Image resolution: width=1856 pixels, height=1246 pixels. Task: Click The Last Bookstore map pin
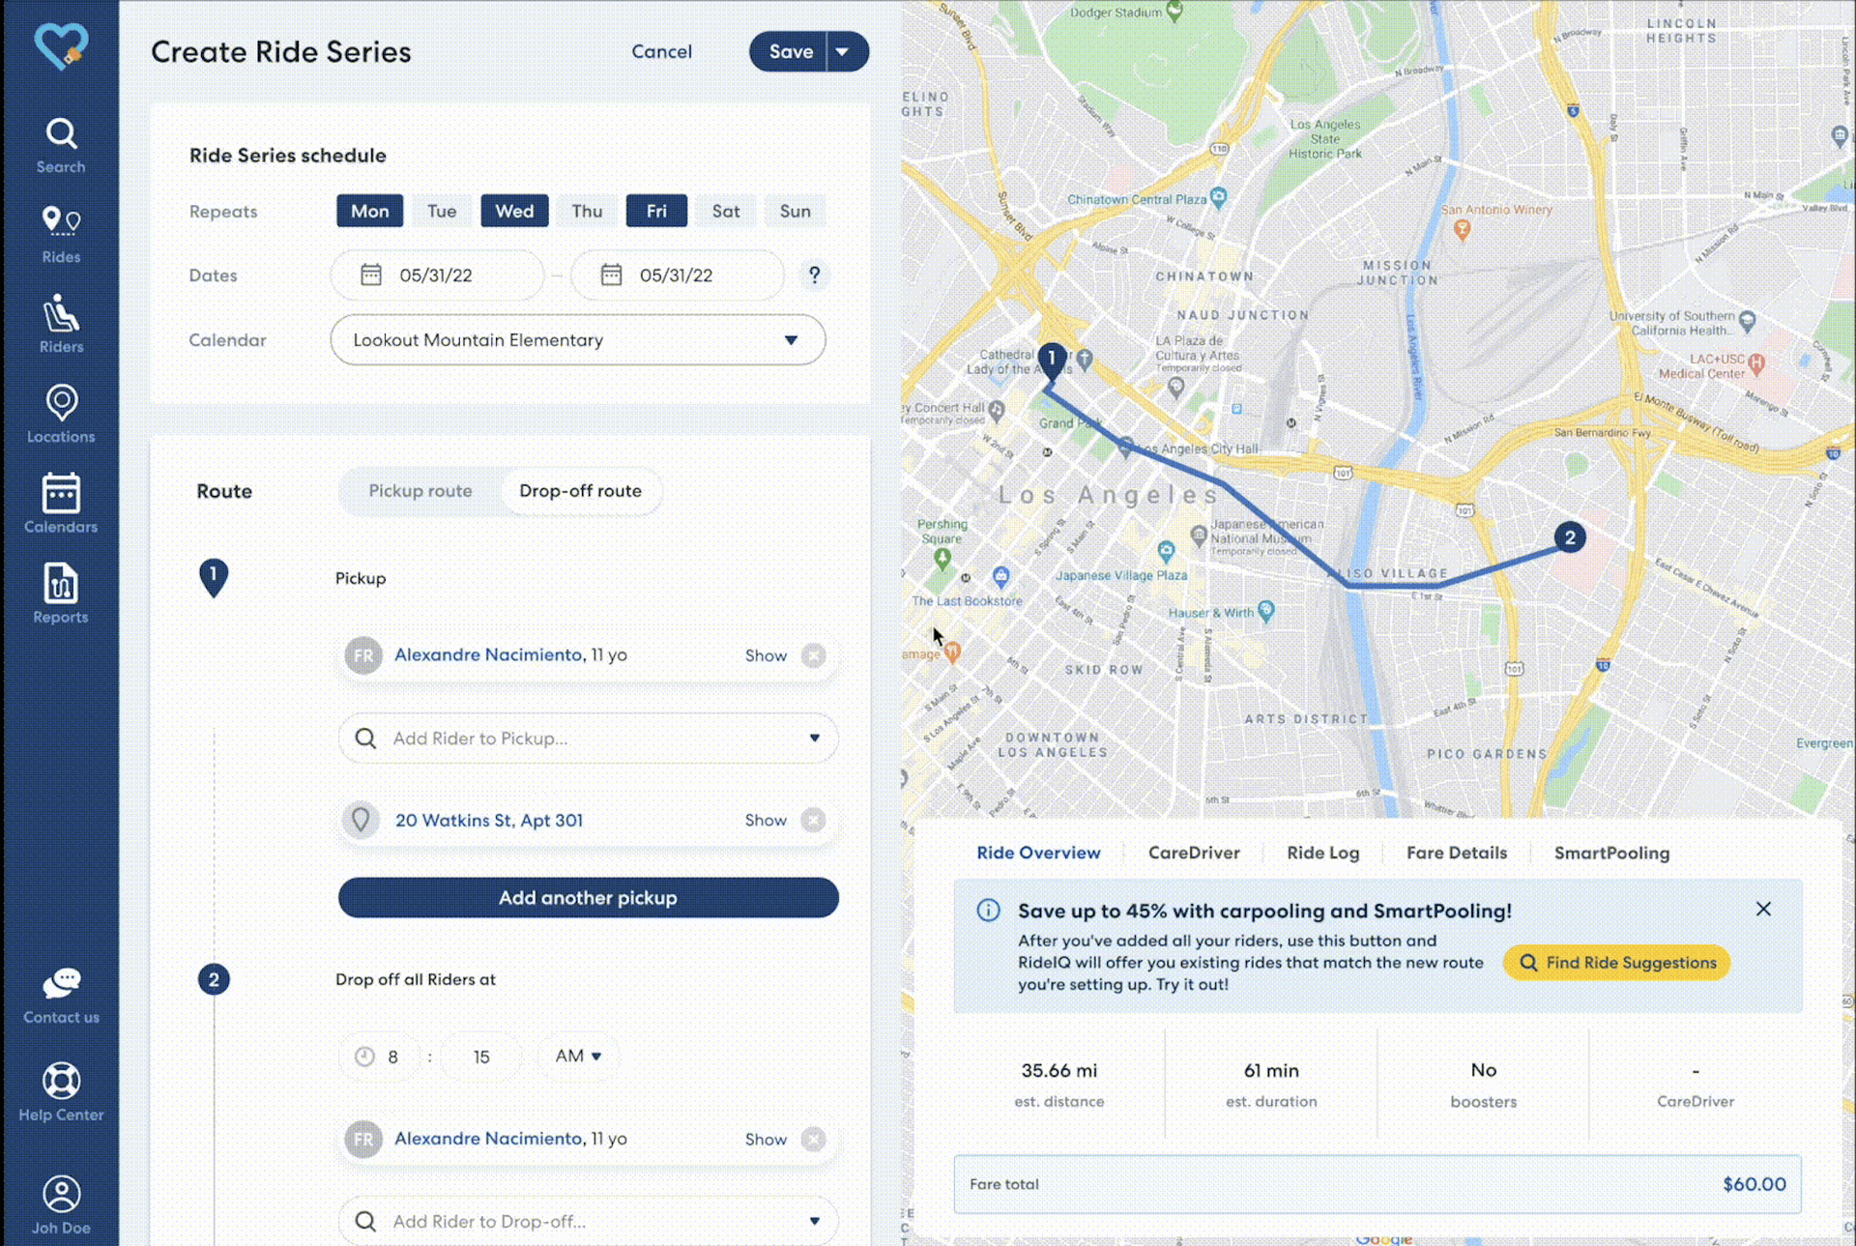point(1001,577)
